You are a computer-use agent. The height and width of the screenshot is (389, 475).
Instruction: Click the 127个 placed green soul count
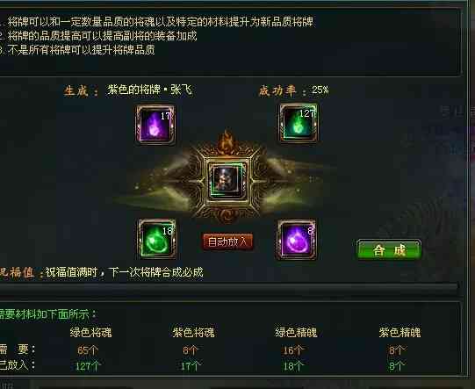point(88,366)
